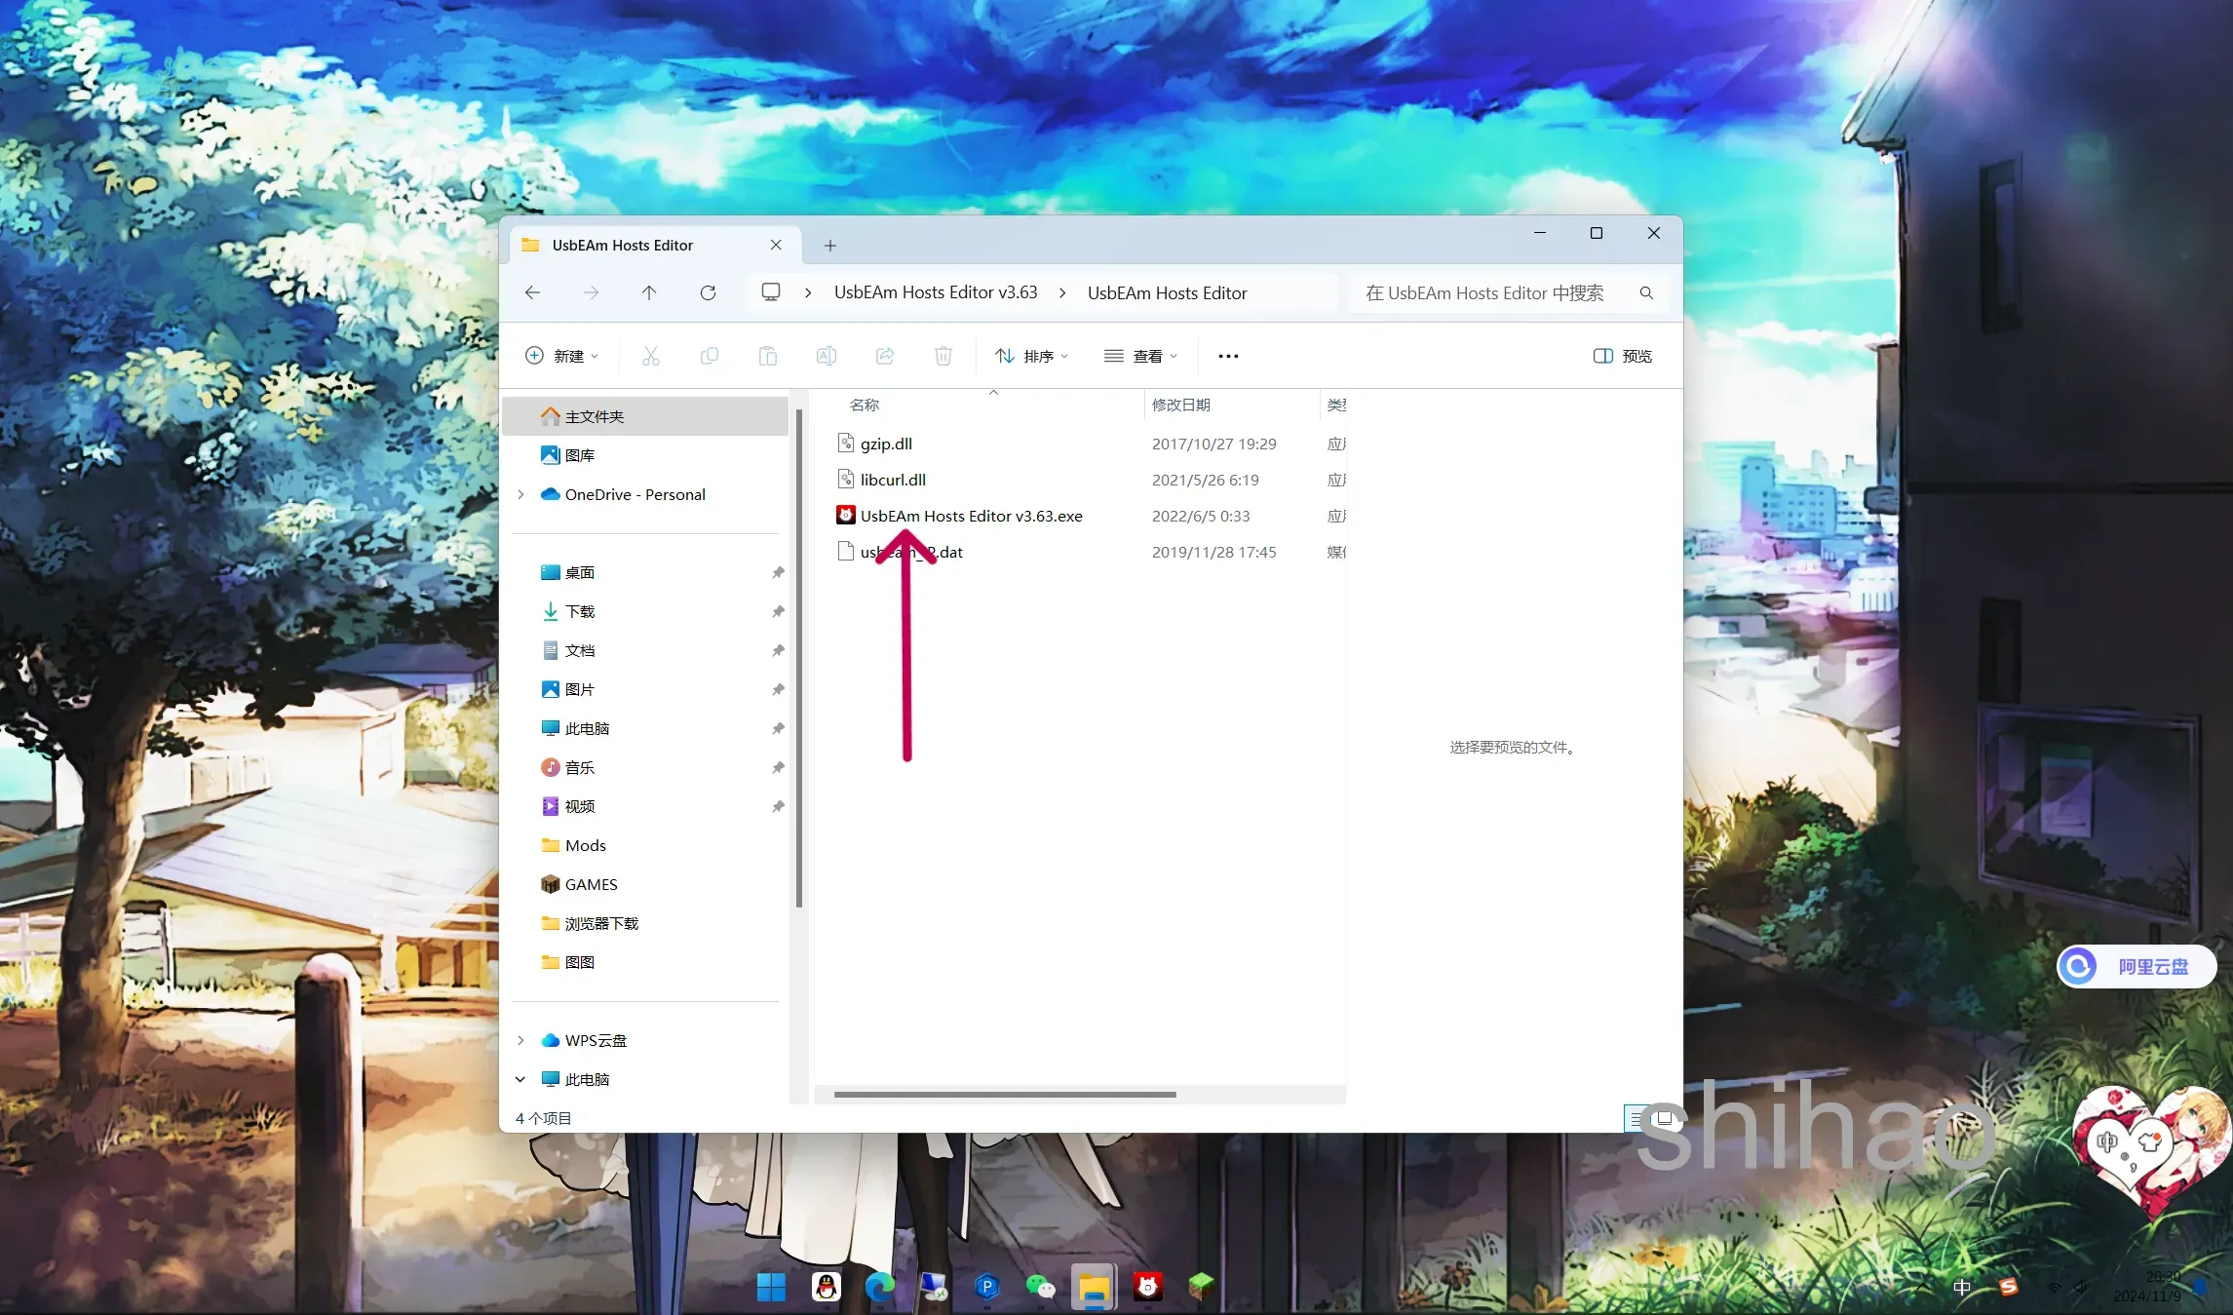Toggle the Preview pane button
This screenshot has width=2233, height=1315.
(x=1623, y=356)
